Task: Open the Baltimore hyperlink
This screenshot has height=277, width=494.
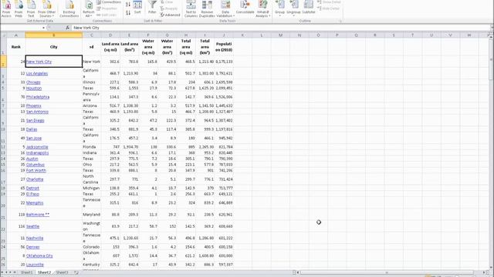Action: point(38,215)
